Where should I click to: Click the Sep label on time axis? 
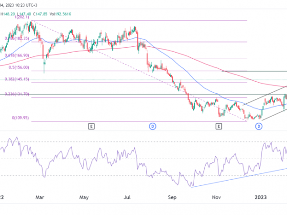click(172, 197)
